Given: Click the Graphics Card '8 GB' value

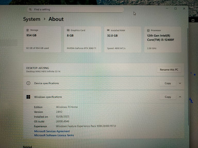Looking at the screenshot, I should point(70,35).
